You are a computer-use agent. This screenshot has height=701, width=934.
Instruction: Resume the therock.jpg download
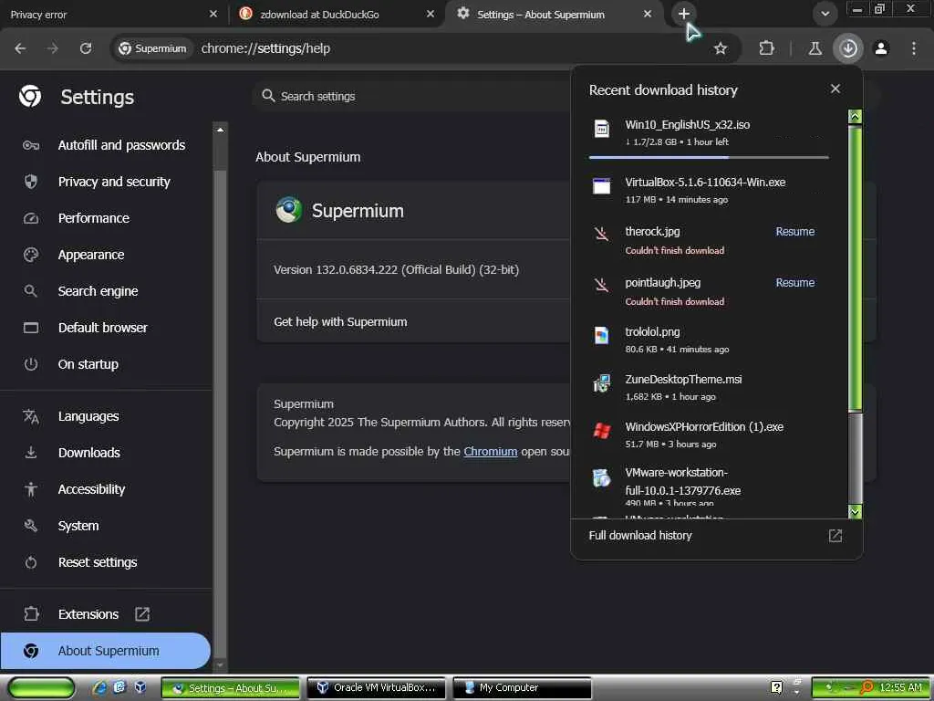point(794,231)
